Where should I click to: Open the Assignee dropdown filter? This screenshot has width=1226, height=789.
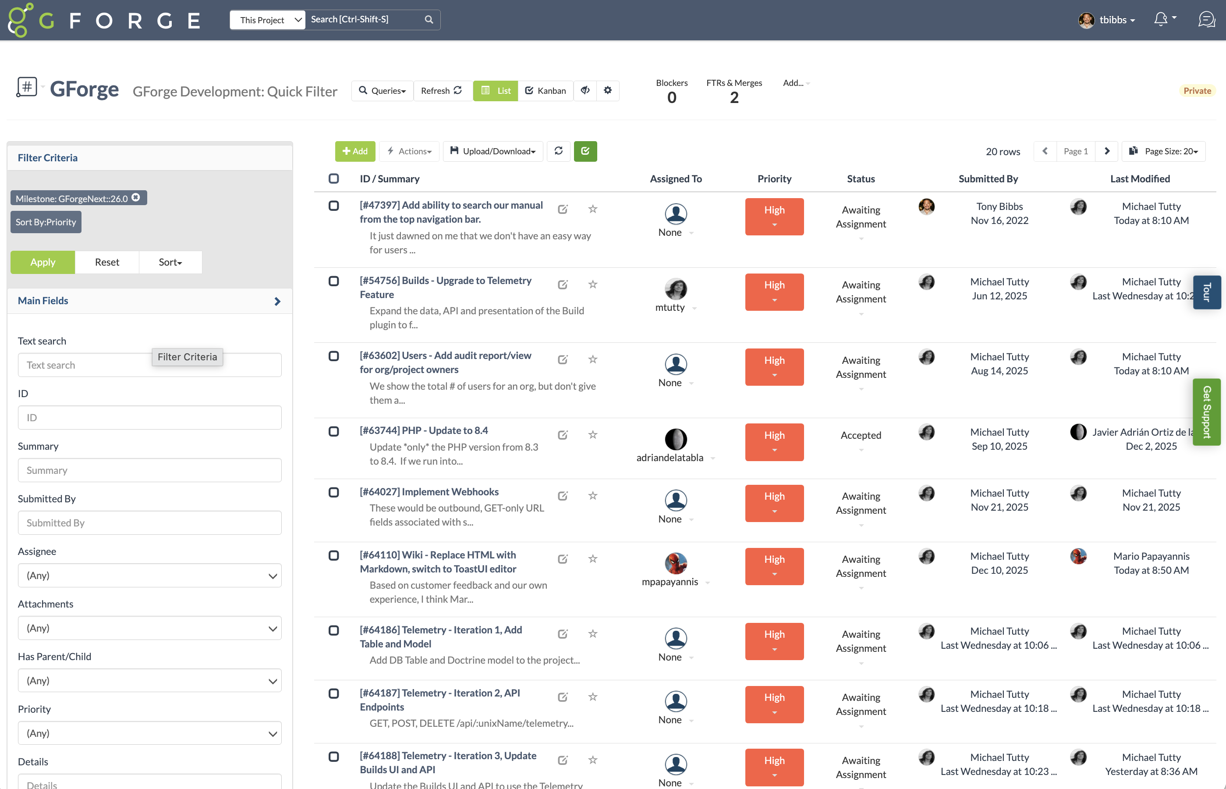149,576
